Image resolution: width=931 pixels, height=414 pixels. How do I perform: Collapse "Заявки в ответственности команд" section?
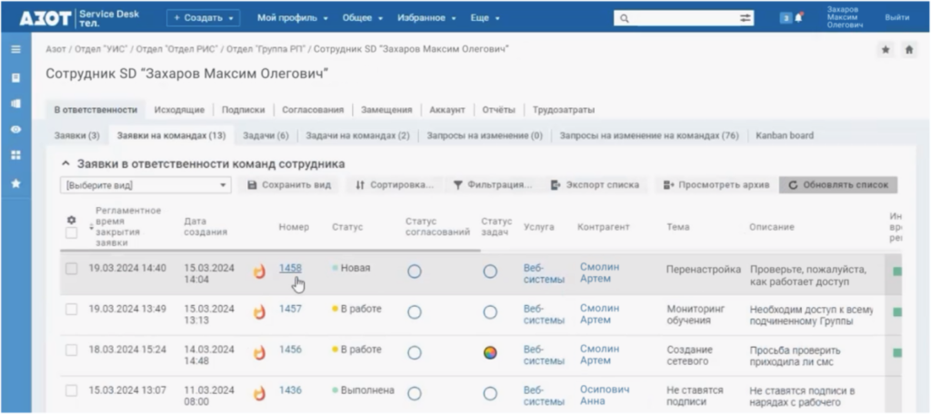(x=65, y=164)
